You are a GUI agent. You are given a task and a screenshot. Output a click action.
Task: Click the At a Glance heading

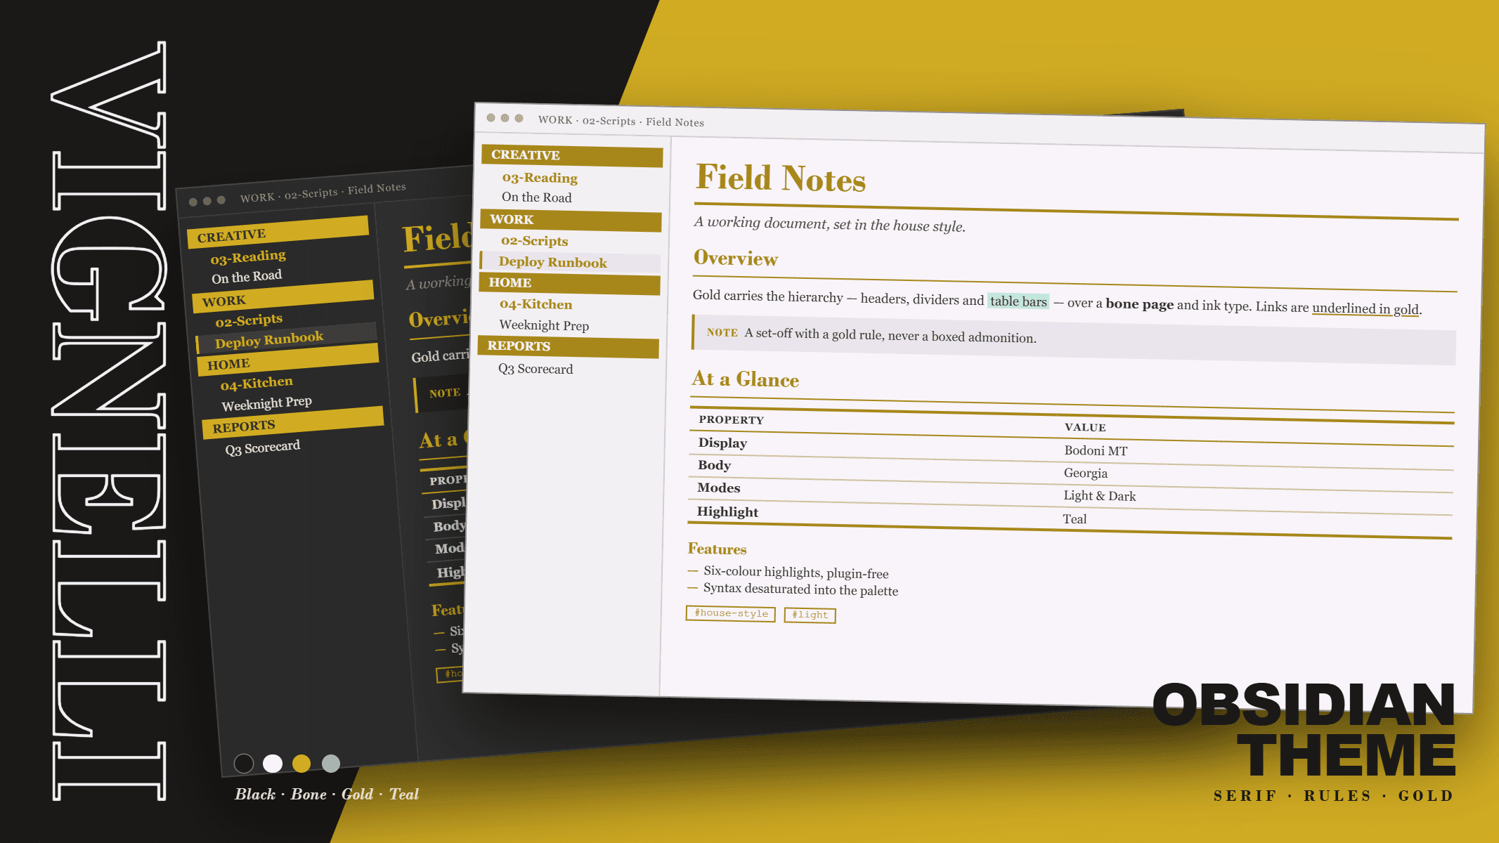pos(746,379)
